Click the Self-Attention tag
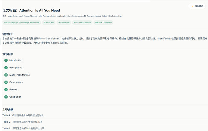 pyautogui.click(x=64, y=23)
